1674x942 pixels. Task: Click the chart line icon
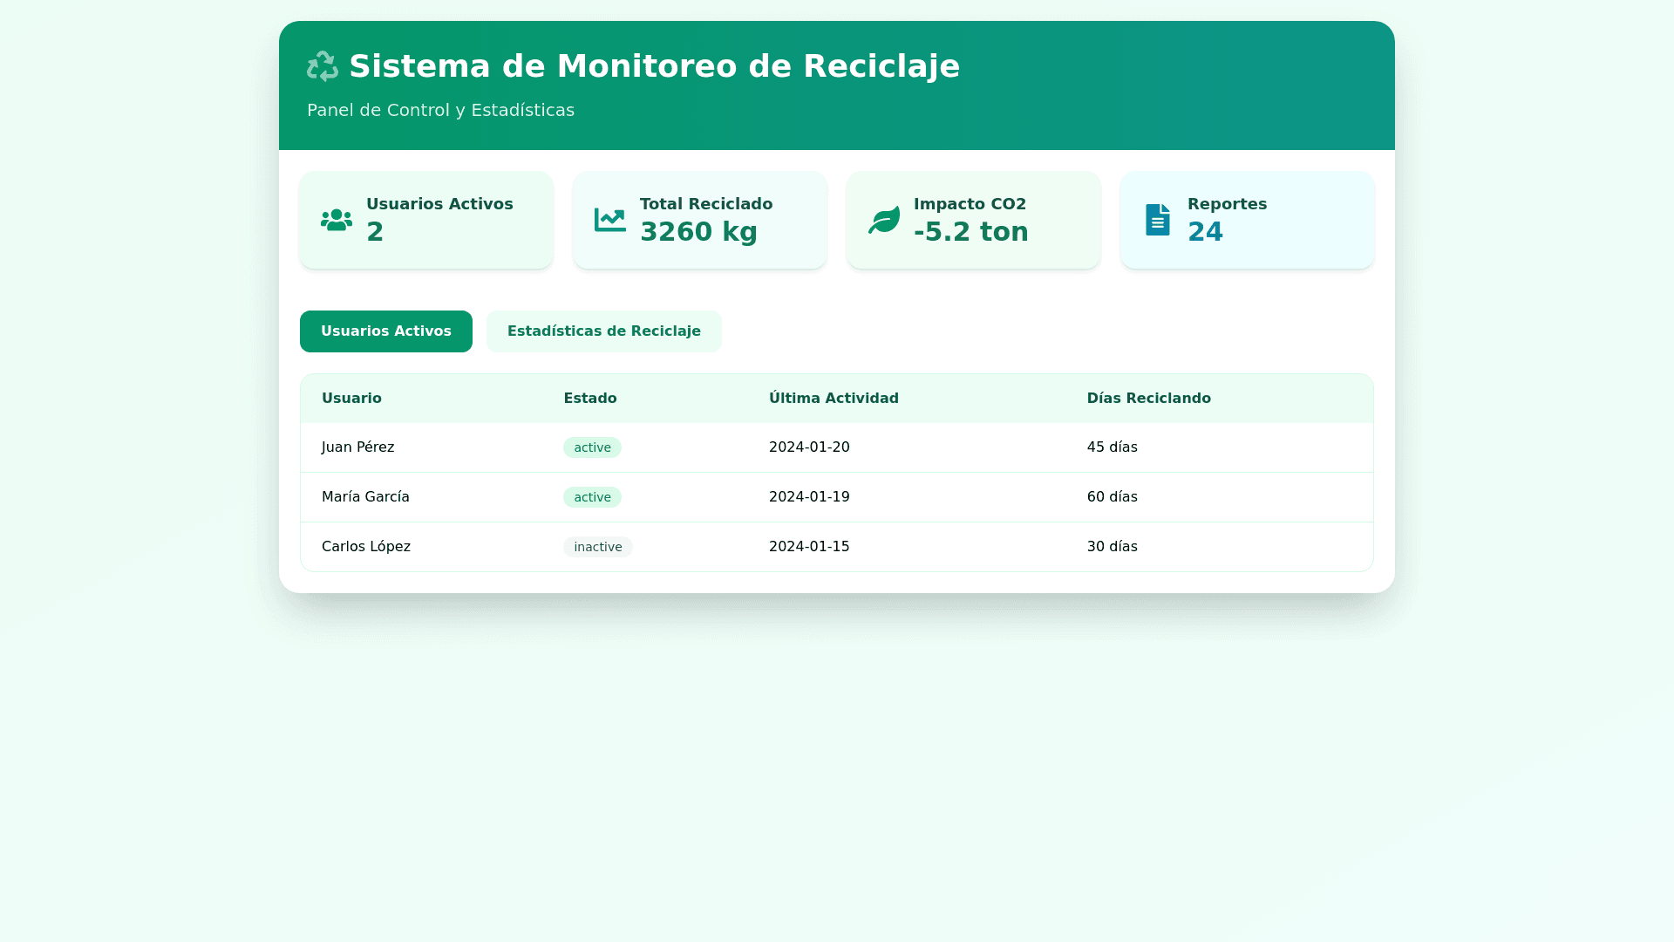[610, 220]
